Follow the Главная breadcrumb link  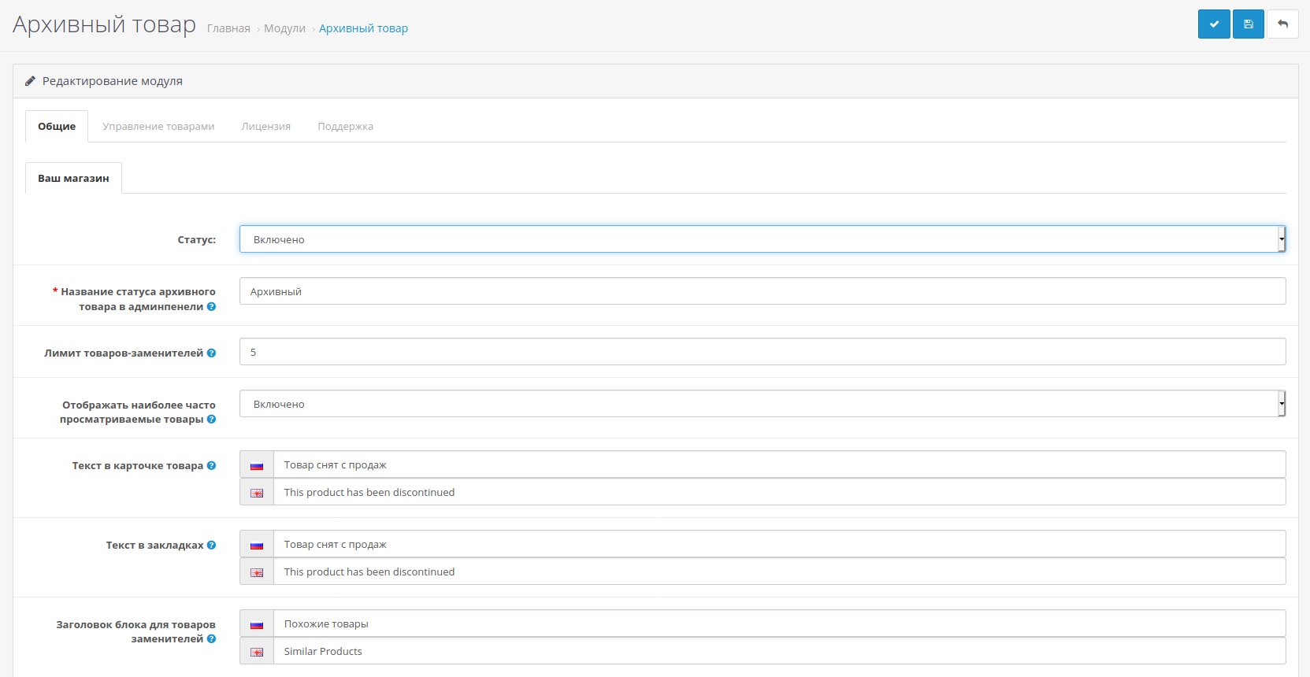pyautogui.click(x=228, y=29)
